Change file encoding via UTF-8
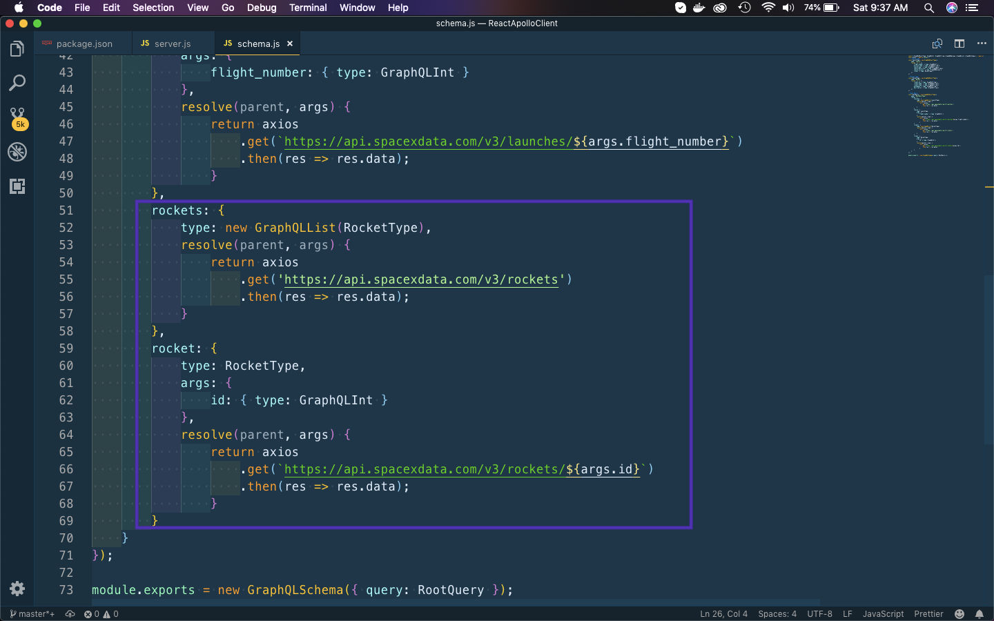This screenshot has height=621, width=994. pos(819,613)
